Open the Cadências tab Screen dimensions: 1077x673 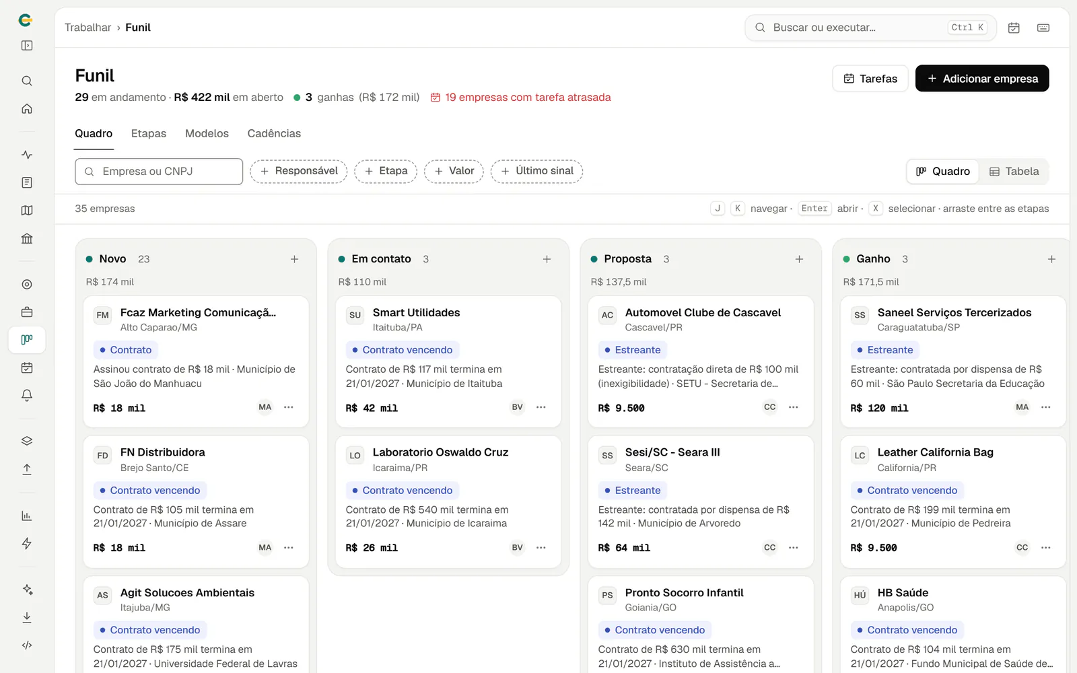[x=274, y=133]
